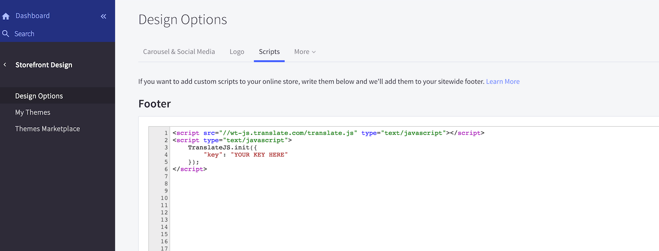Switch to the Logo tab
The image size is (659, 251).
coord(237,52)
